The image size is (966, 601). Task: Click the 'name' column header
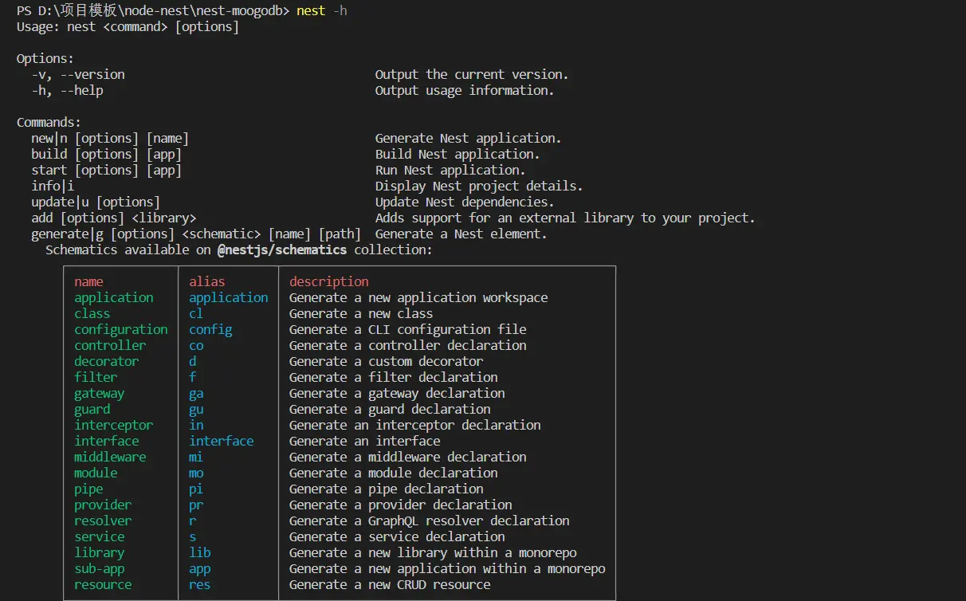(88, 281)
